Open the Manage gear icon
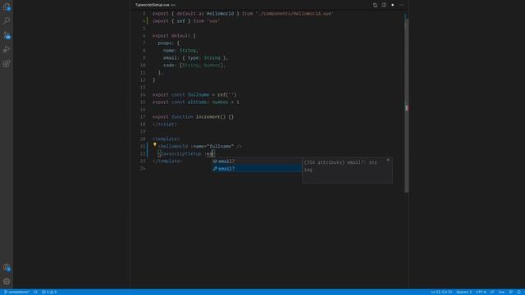The image size is (525, 295). coord(7,282)
